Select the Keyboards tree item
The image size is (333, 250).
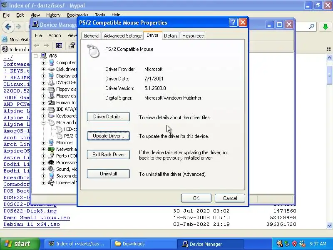[66, 116]
